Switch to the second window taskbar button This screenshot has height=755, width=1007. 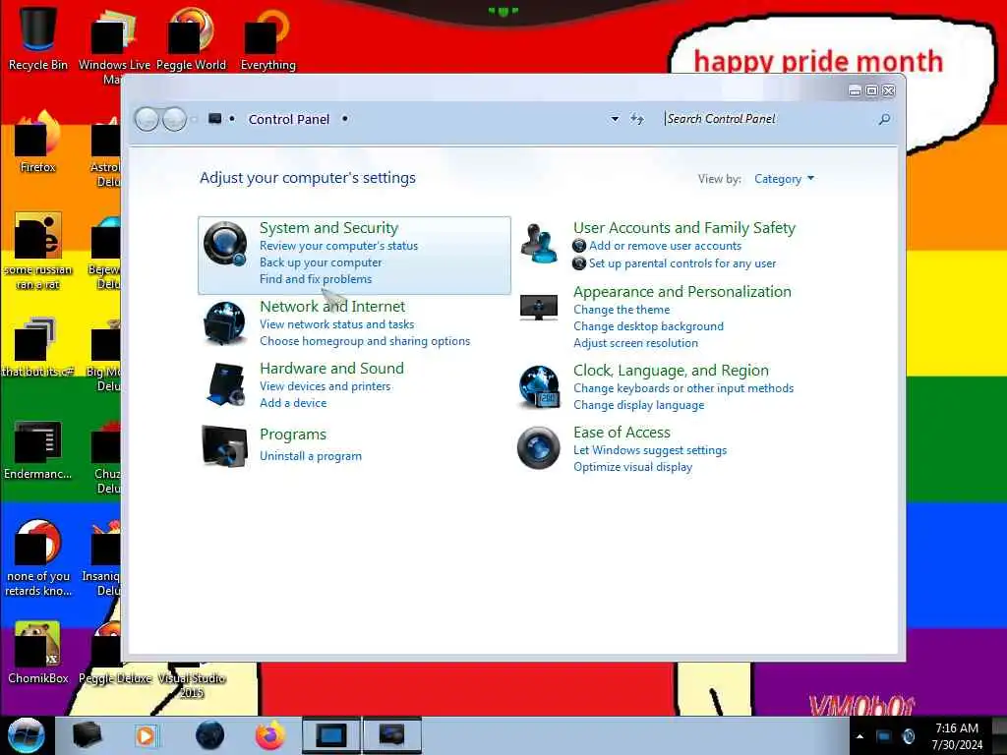(x=392, y=735)
